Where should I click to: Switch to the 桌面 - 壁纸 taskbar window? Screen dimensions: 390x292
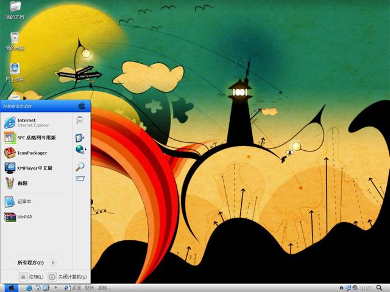point(87,288)
